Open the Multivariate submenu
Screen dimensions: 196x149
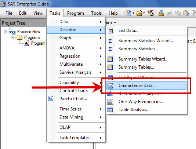76,64
